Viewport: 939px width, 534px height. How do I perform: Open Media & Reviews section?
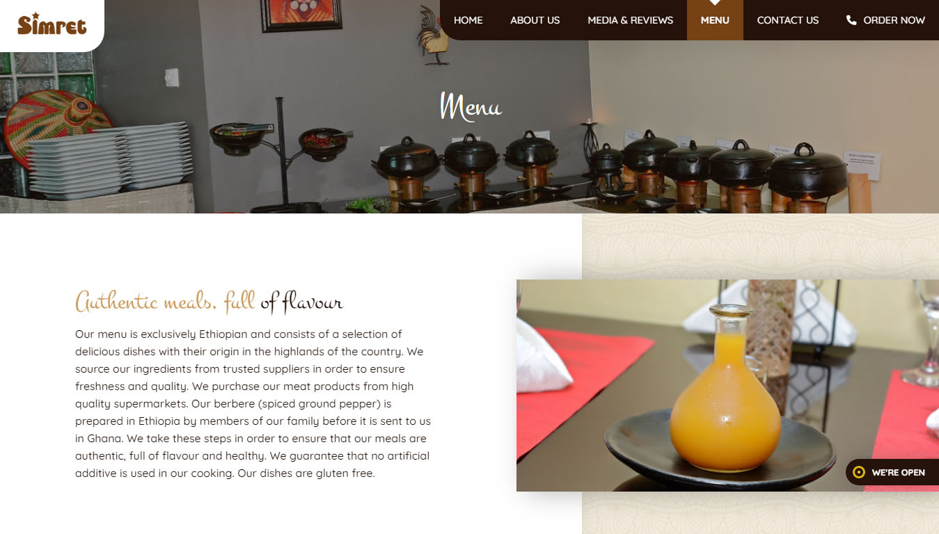pyautogui.click(x=630, y=20)
